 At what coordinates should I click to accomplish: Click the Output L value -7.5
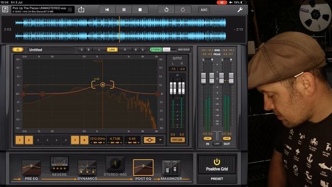pyautogui.click(x=173, y=69)
